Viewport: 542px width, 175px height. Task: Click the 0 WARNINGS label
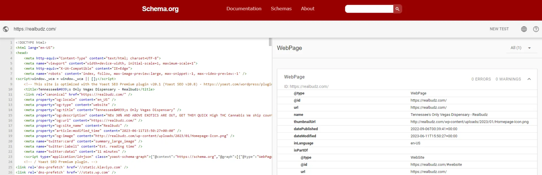click(508, 79)
